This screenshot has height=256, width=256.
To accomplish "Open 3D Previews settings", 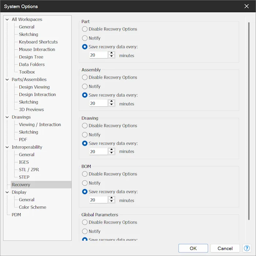I will point(31,109).
